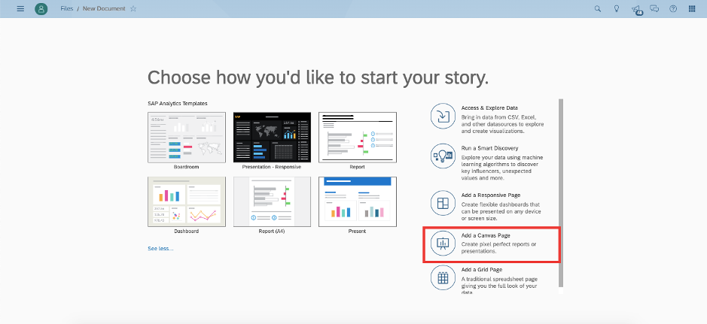Click the Boardroom template label
This screenshot has width=707, height=324.
pos(186,167)
